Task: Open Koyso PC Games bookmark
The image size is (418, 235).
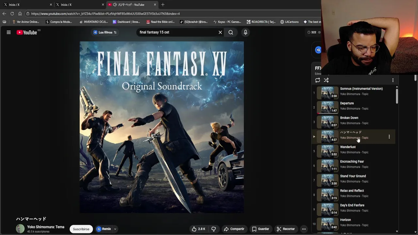Action: pos(227,22)
